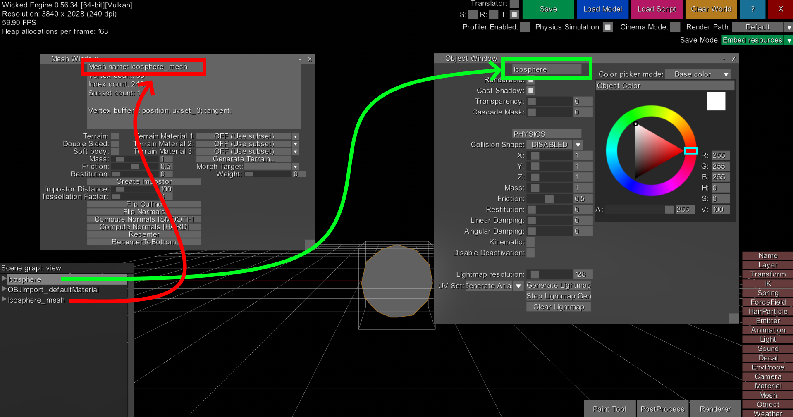Open the Material panel in the right sidebar

coord(767,386)
